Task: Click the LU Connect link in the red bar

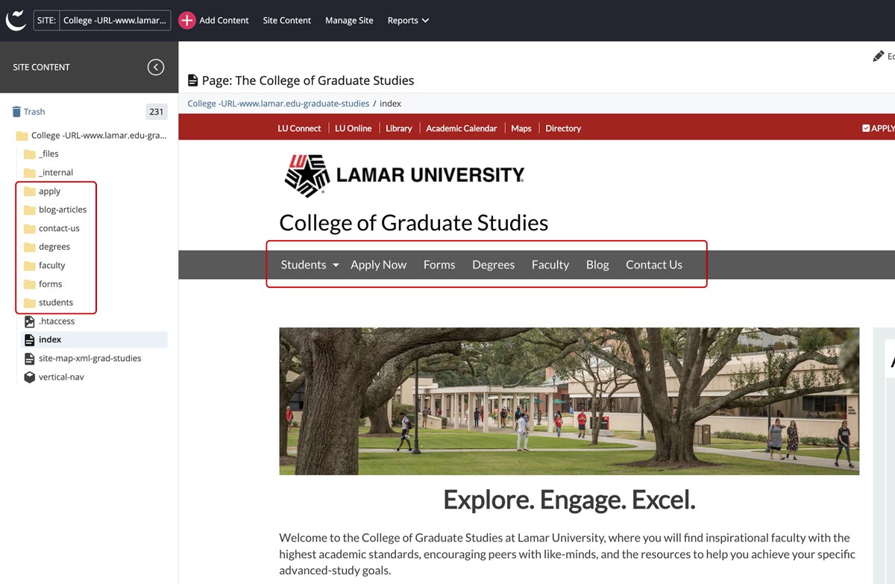Action: pos(299,128)
